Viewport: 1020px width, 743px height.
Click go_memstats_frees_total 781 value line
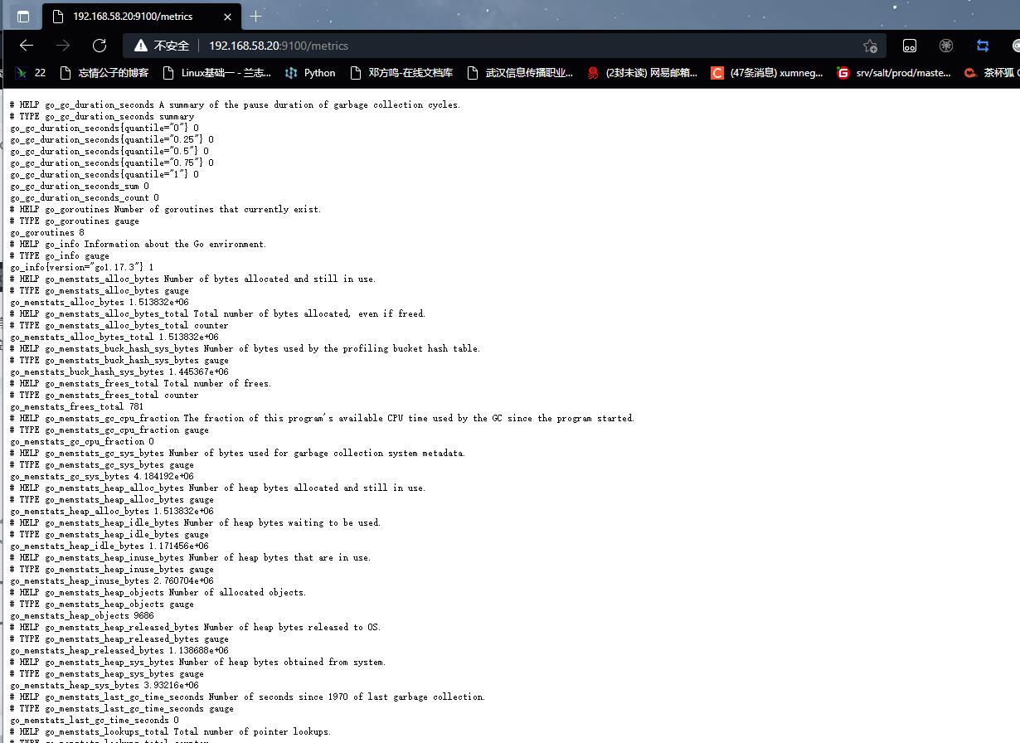(77, 407)
